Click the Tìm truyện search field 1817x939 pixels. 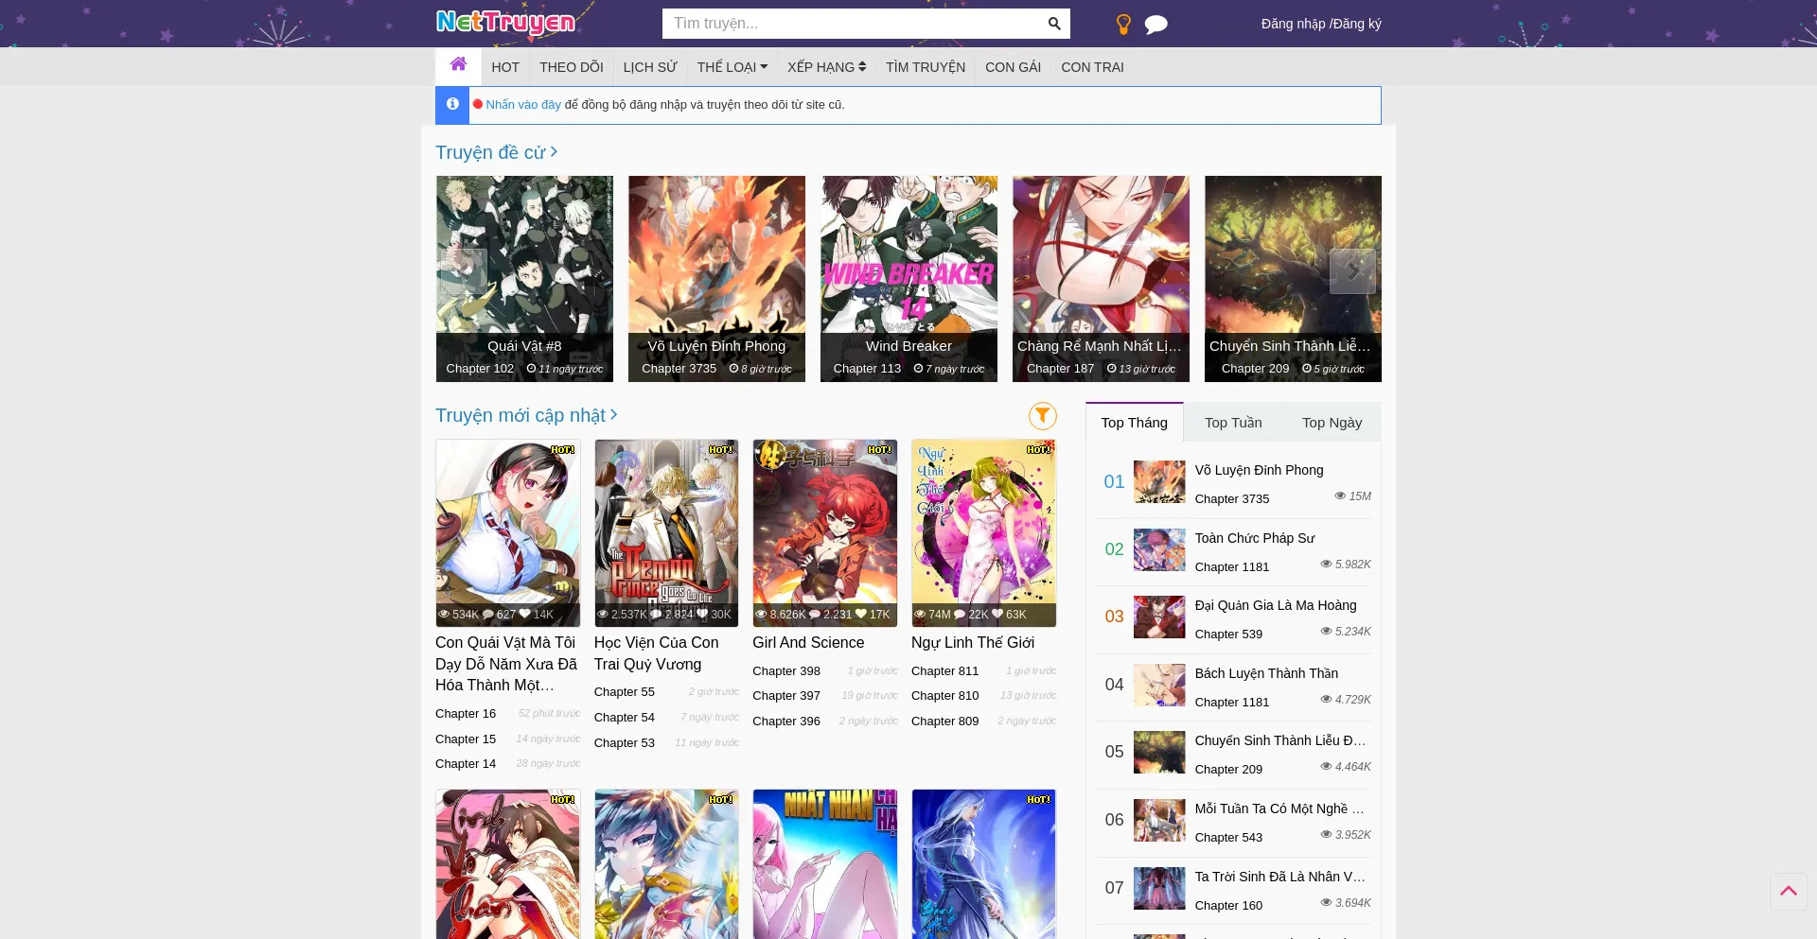852,24
